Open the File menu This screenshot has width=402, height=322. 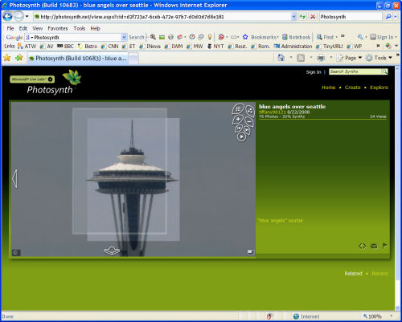(10, 28)
